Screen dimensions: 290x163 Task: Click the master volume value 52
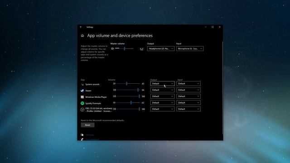(x=141, y=49)
